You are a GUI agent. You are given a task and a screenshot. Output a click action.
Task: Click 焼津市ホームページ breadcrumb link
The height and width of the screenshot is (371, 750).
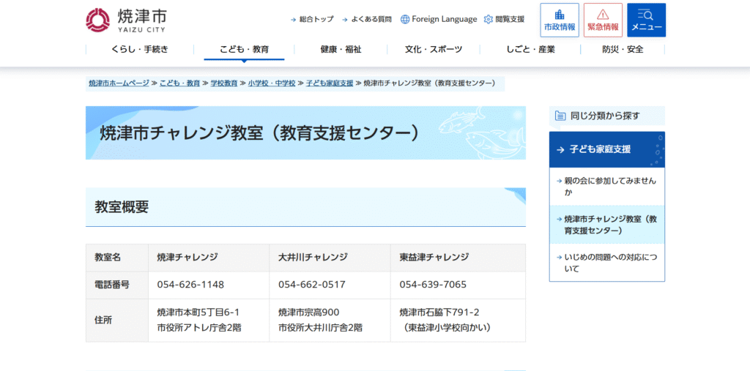pyautogui.click(x=119, y=83)
